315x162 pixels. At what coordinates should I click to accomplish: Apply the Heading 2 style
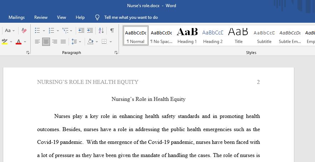213,36
